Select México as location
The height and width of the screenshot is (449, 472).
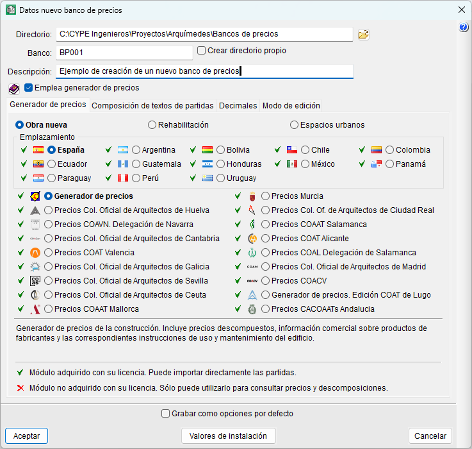click(x=305, y=164)
